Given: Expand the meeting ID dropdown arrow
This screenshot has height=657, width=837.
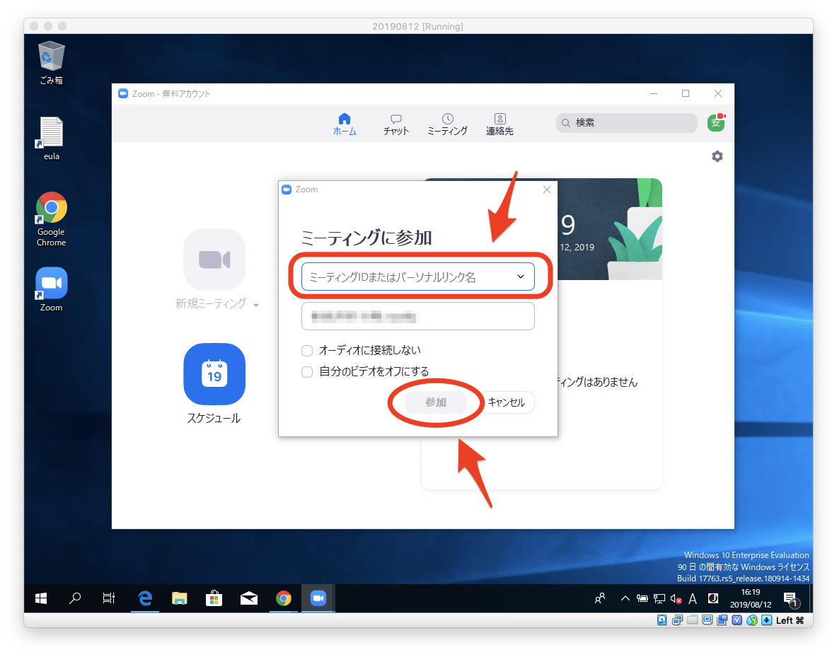Looking at the screenshot, I should (x=521, y=277).
